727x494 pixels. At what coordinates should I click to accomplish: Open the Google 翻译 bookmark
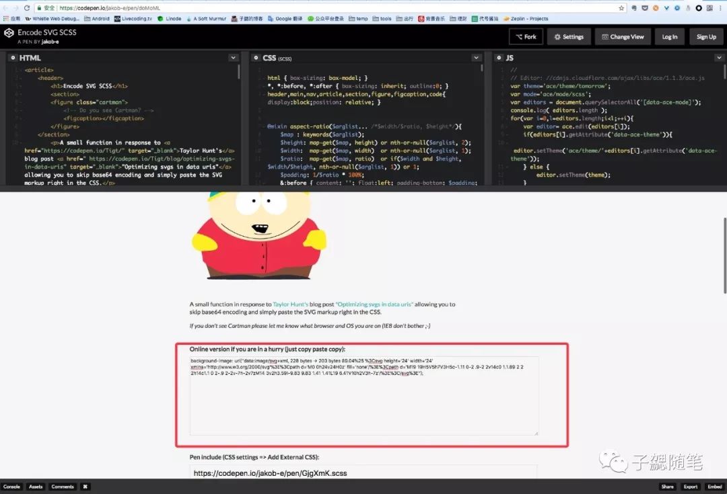click(285, 19)
